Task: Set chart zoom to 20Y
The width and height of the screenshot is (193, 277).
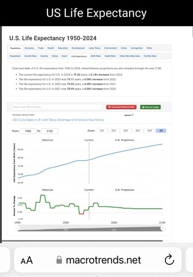Action: [114, 131]
